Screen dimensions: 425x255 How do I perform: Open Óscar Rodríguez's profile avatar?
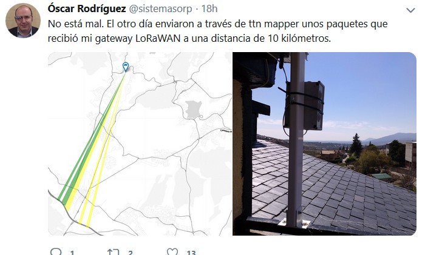23,21
